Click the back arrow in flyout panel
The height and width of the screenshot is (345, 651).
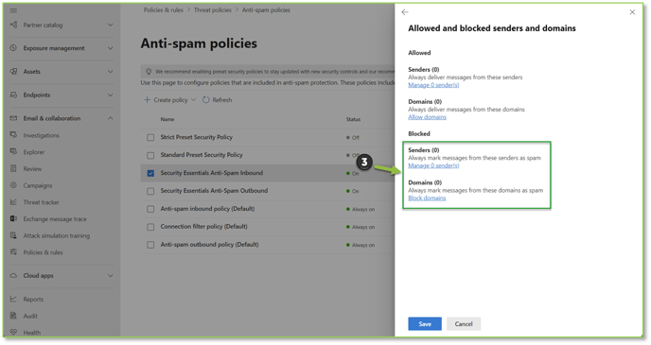click(x=405, y=12)
